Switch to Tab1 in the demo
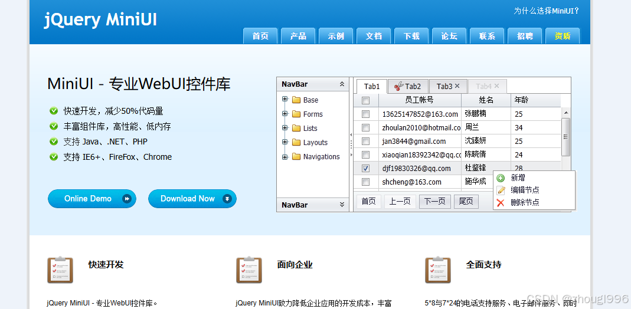631x309 pixels. point(372,87)
